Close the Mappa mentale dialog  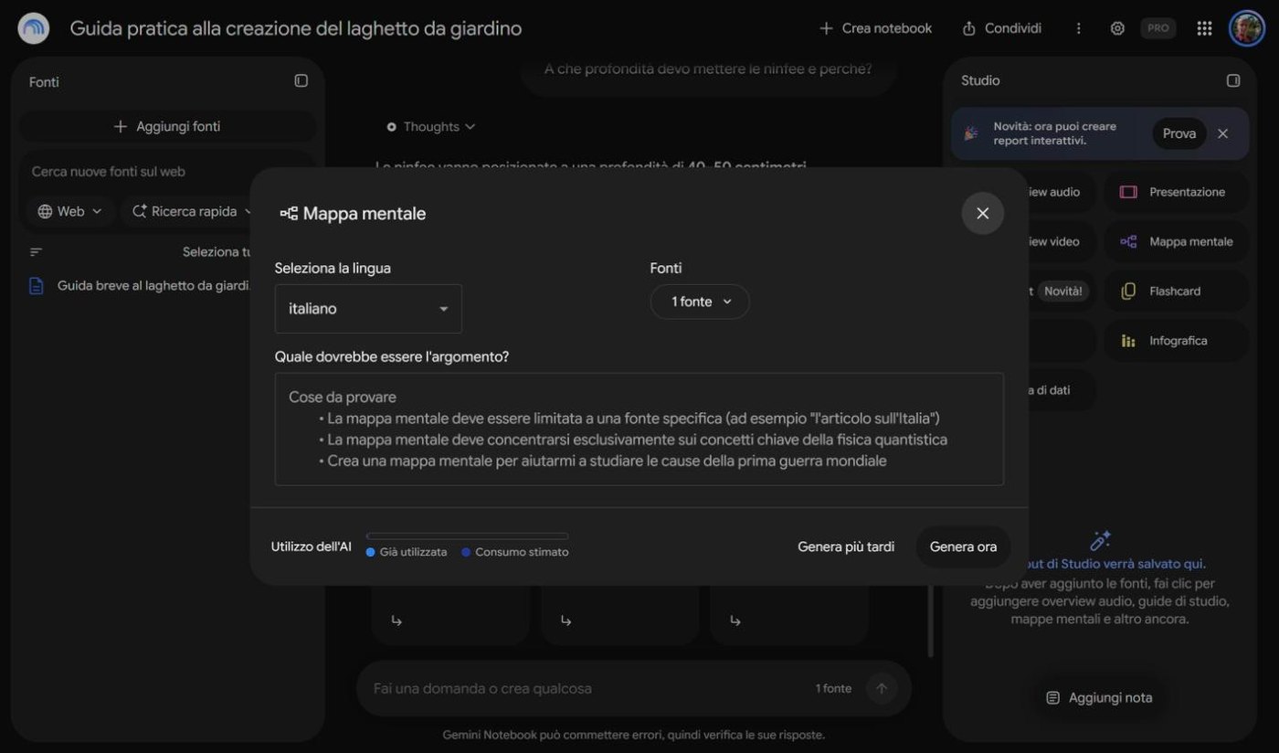982,213
